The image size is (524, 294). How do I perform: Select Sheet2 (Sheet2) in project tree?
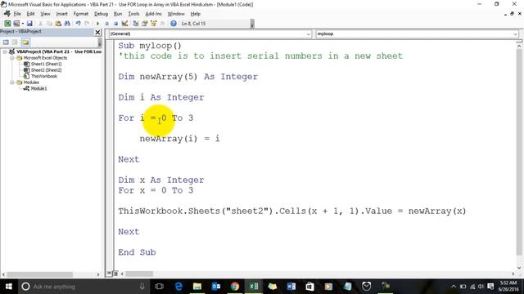[x=46, y=70]
